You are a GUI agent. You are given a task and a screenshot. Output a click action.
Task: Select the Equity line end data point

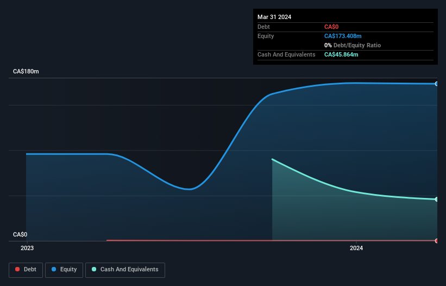437,84
